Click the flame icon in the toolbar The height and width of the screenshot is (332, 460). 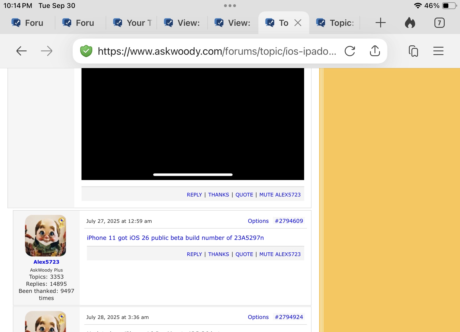pyautogui.click(x=410, y=23)
